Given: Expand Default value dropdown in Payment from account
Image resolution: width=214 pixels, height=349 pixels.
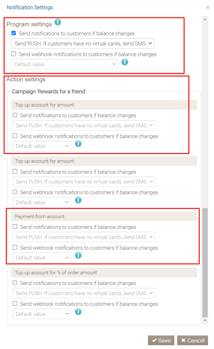Looking at the screenshot, I should (x=42, y=258).
